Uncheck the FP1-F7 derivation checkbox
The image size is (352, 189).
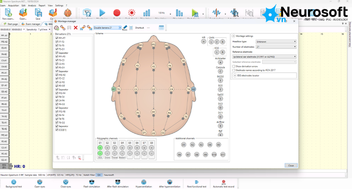tap(57, 38)
